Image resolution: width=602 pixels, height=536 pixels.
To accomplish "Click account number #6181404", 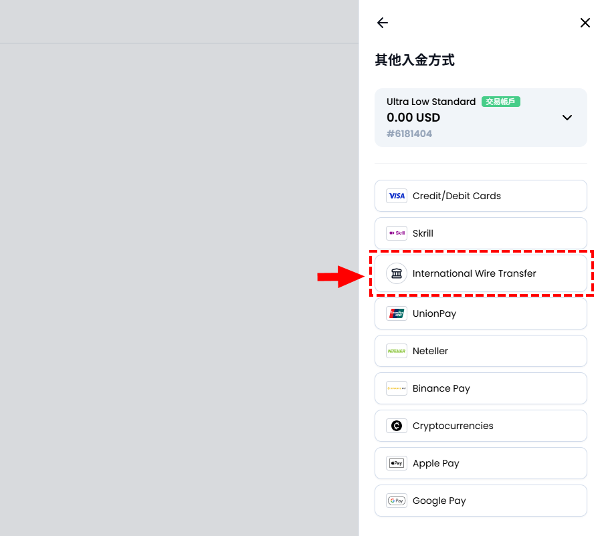I will [409, 134].
